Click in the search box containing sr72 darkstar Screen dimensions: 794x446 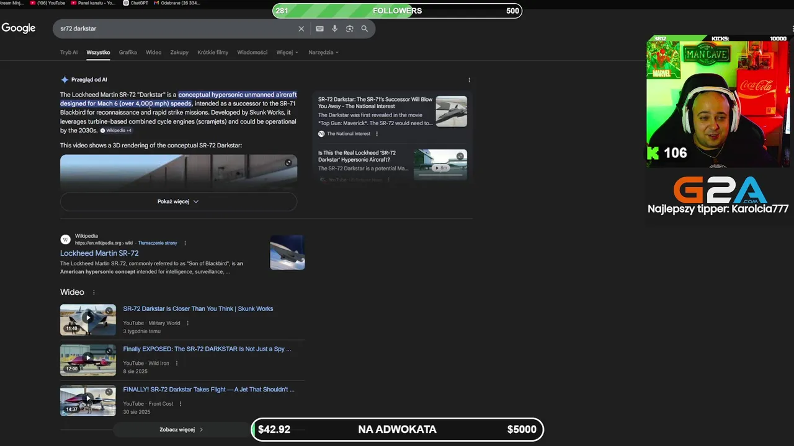click(x=177, y=28)
